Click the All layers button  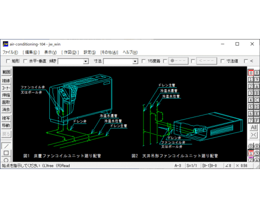[254, 127]
